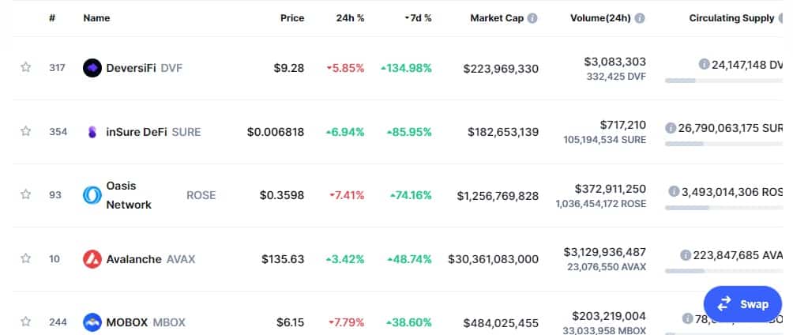
Task: Sort by the 7d % column
Action: [x=418, y=17]
